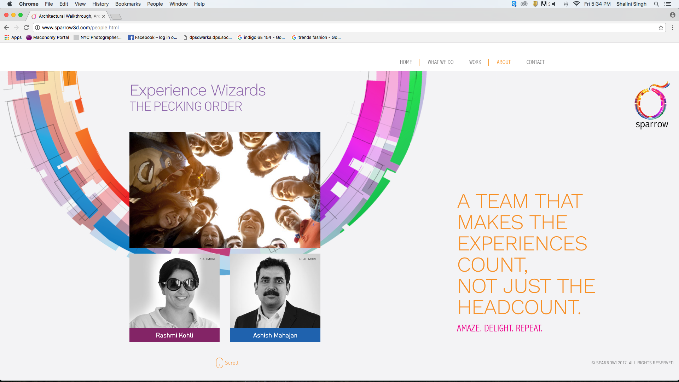Screen dimensions: 679x382
Task: Open the History menu
Action: pos(100,4)
